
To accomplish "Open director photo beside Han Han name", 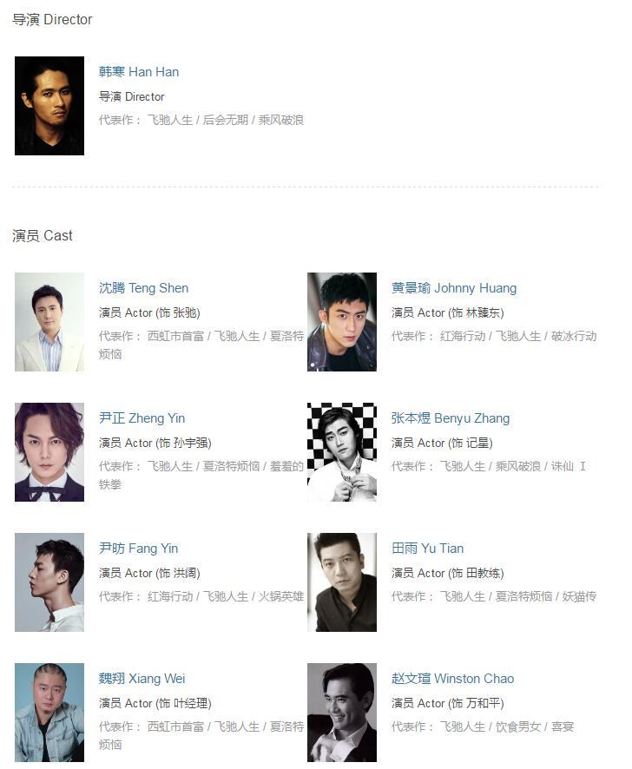I will (x=49, y=106).
